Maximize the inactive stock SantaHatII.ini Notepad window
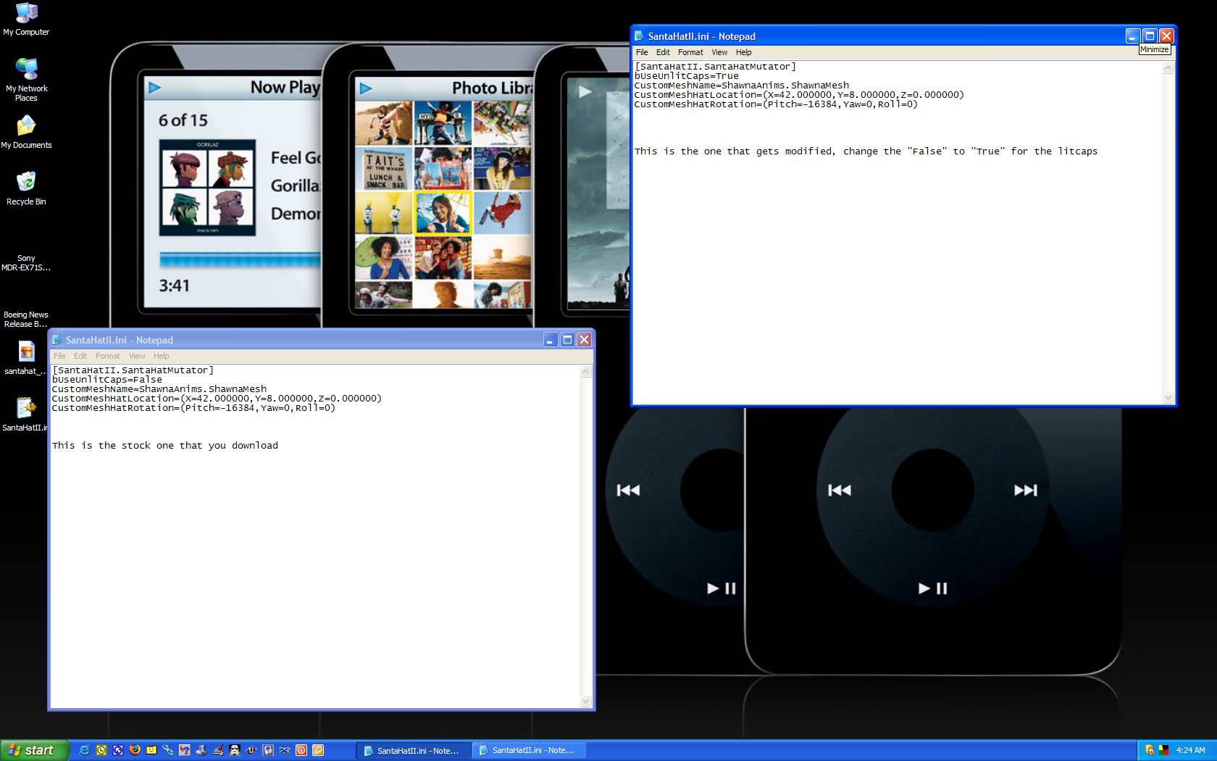 pos(567,339)
